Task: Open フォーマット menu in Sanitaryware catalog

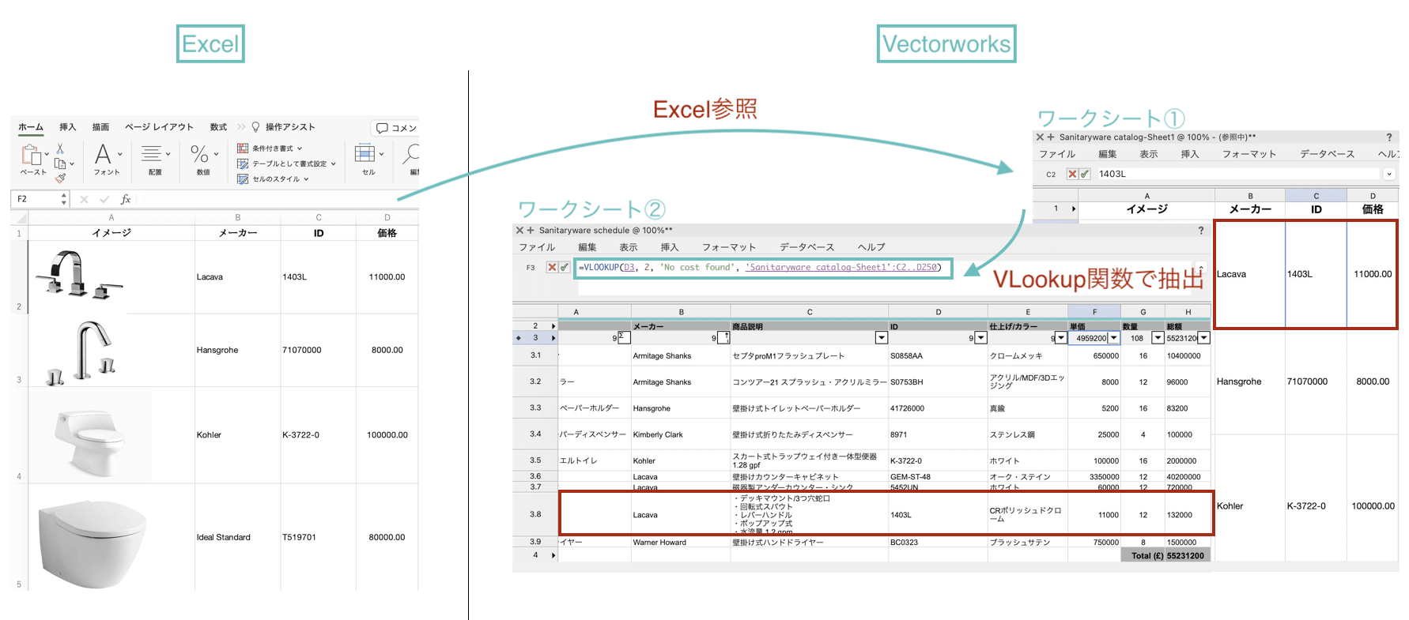Action: [x=1249, y=154]
